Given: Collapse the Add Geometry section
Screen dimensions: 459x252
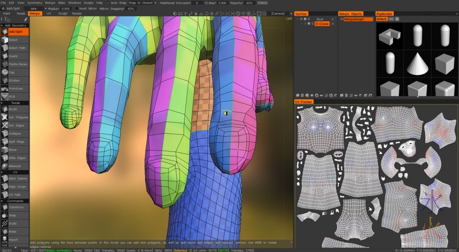Looking at the screenshot, I should pos(14,25).
